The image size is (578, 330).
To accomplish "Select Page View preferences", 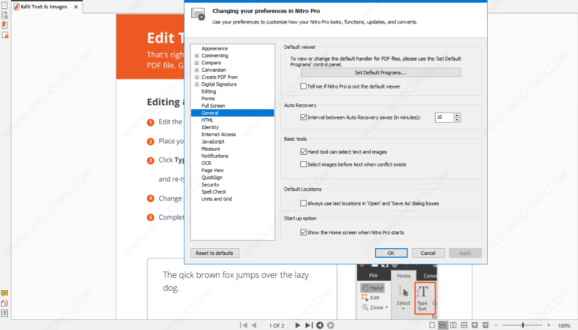I will coord(212,170).
